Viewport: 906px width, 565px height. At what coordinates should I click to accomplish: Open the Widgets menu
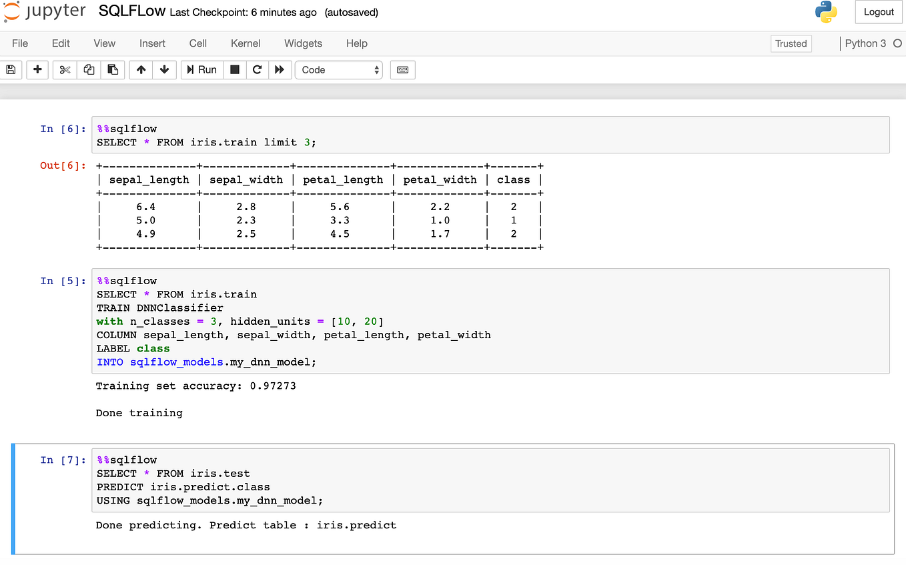[303, 43]
